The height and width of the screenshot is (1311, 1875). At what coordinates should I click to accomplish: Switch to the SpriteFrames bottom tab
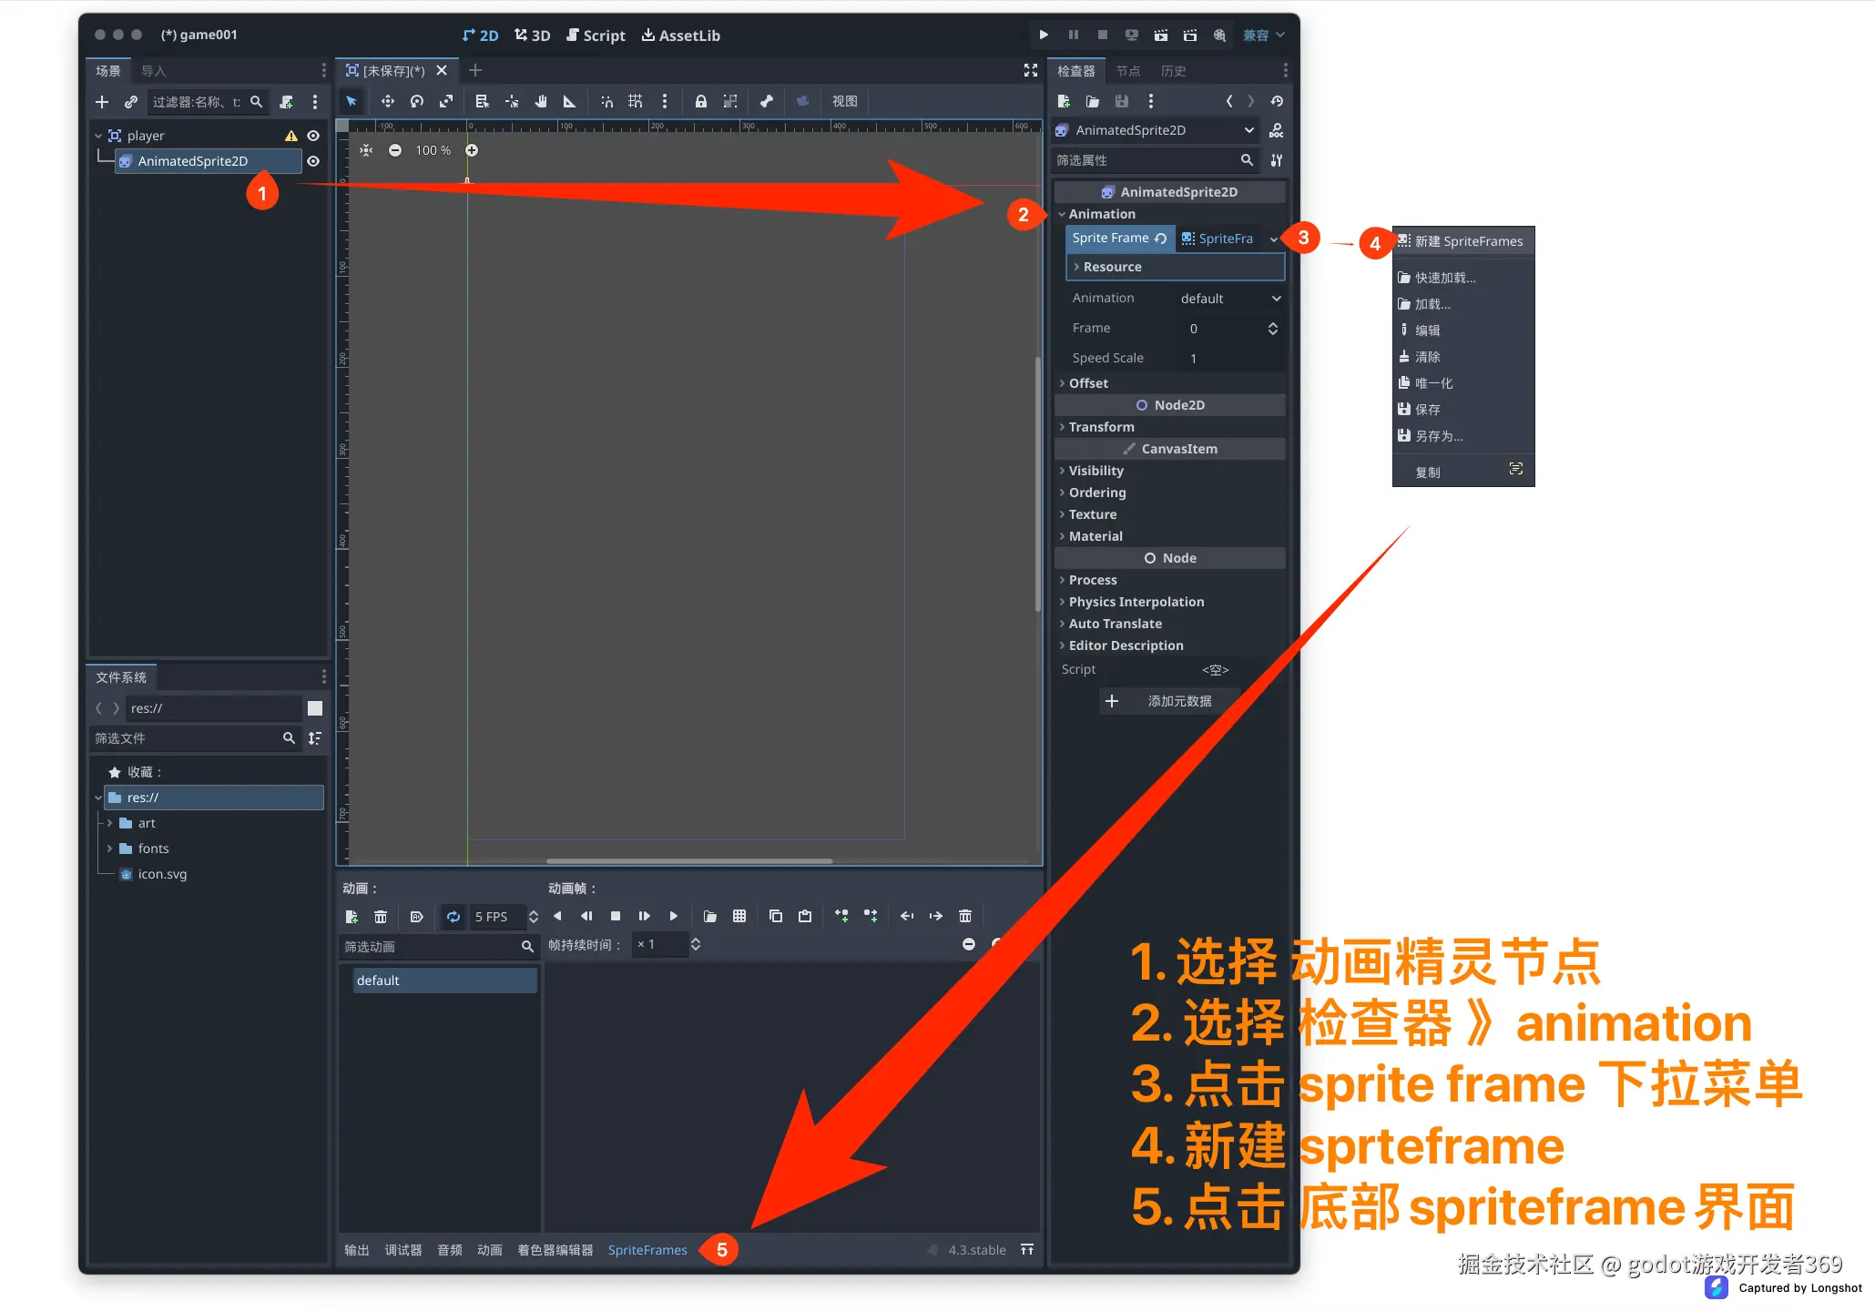(x=647, y=1250)
